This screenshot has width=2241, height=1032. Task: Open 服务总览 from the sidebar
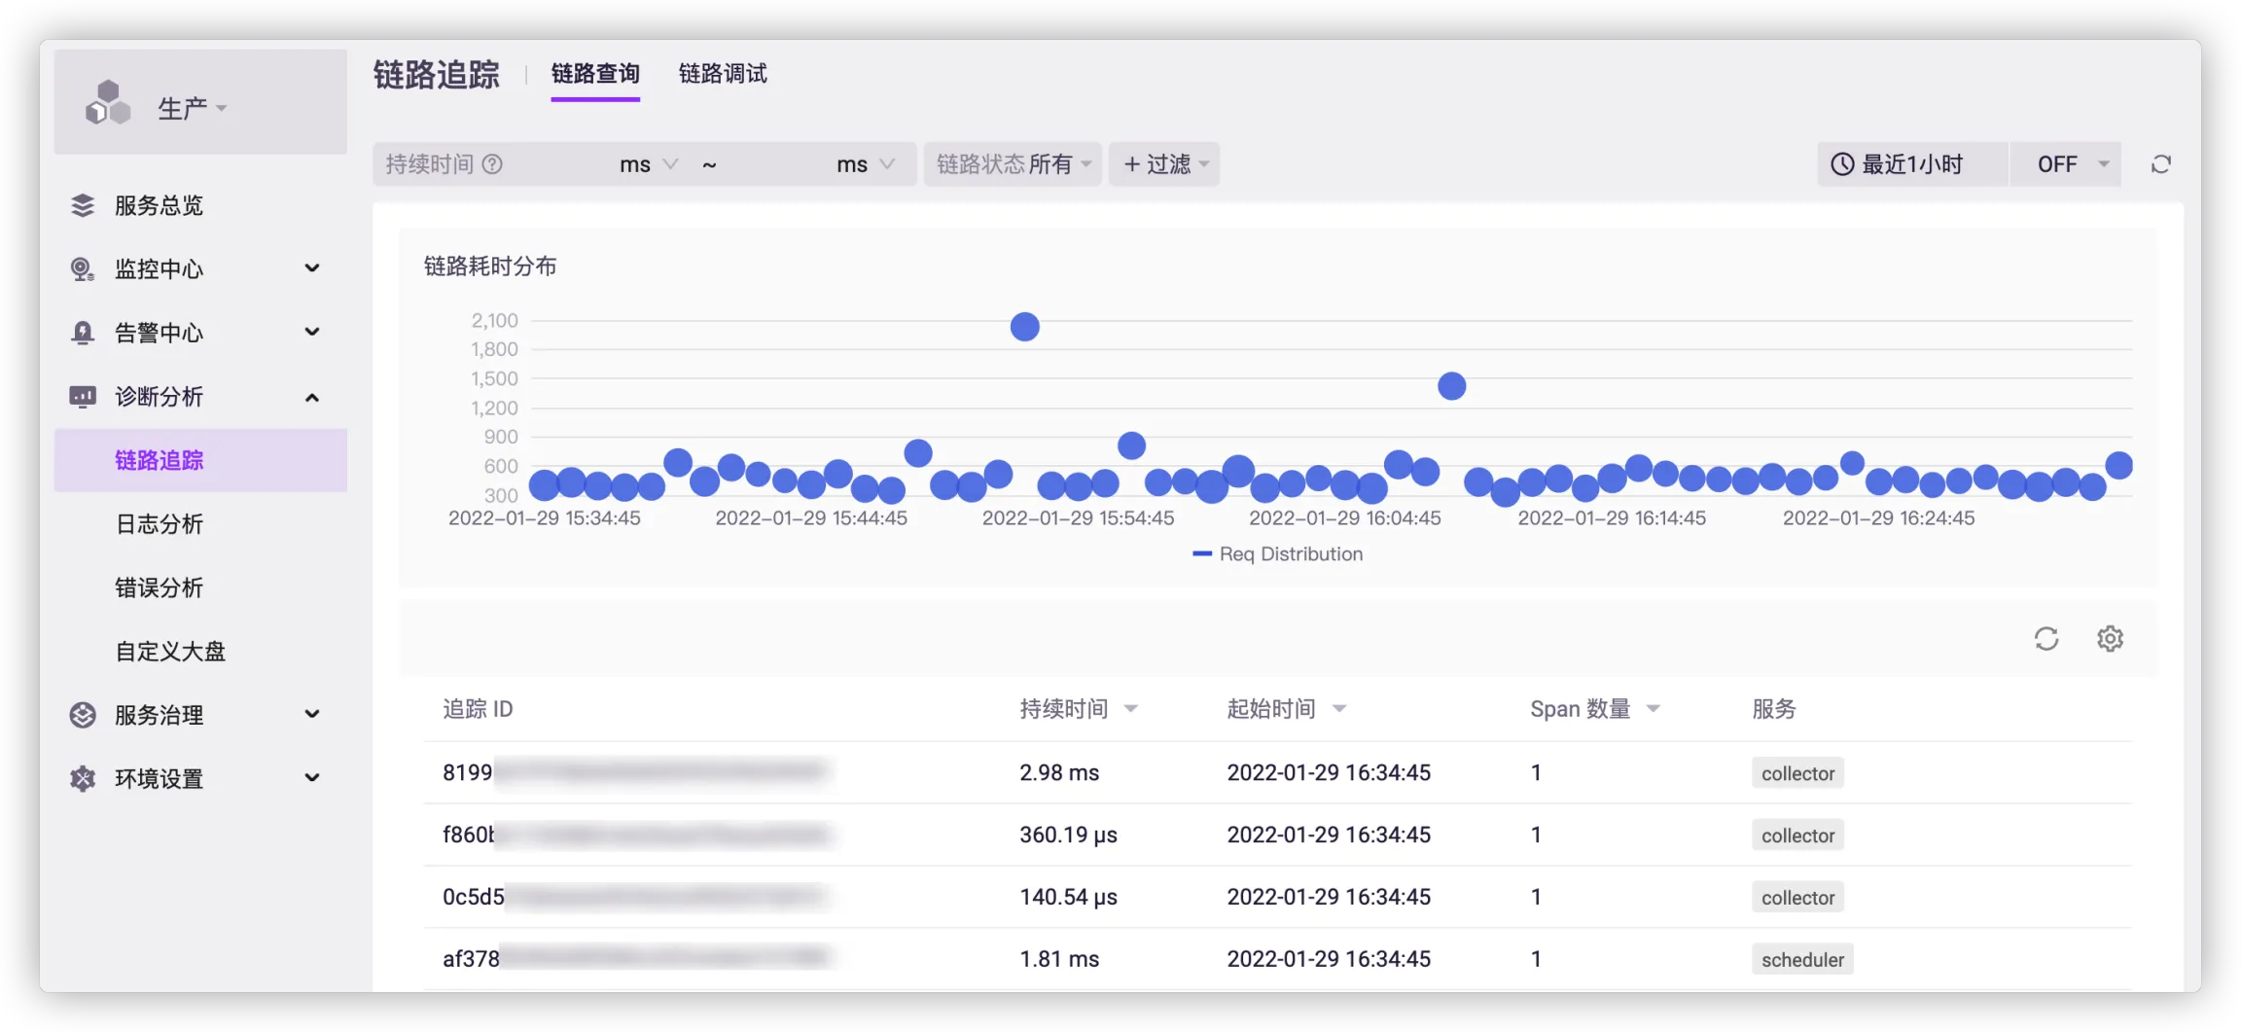pos(159,206)
